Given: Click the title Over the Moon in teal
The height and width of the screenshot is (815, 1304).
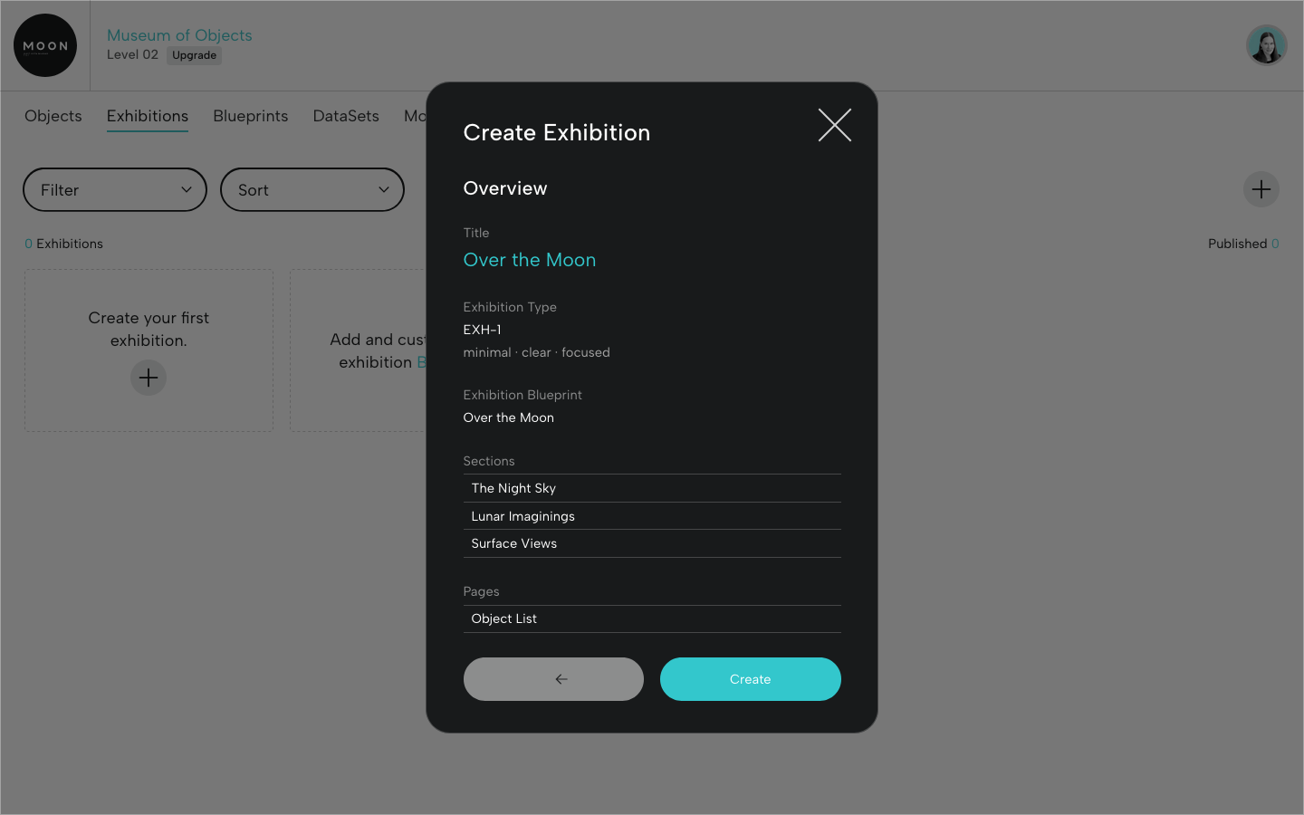Looking at the screenshot, I should (x=530, y=260).
